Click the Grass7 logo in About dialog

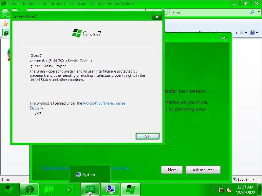86,33
